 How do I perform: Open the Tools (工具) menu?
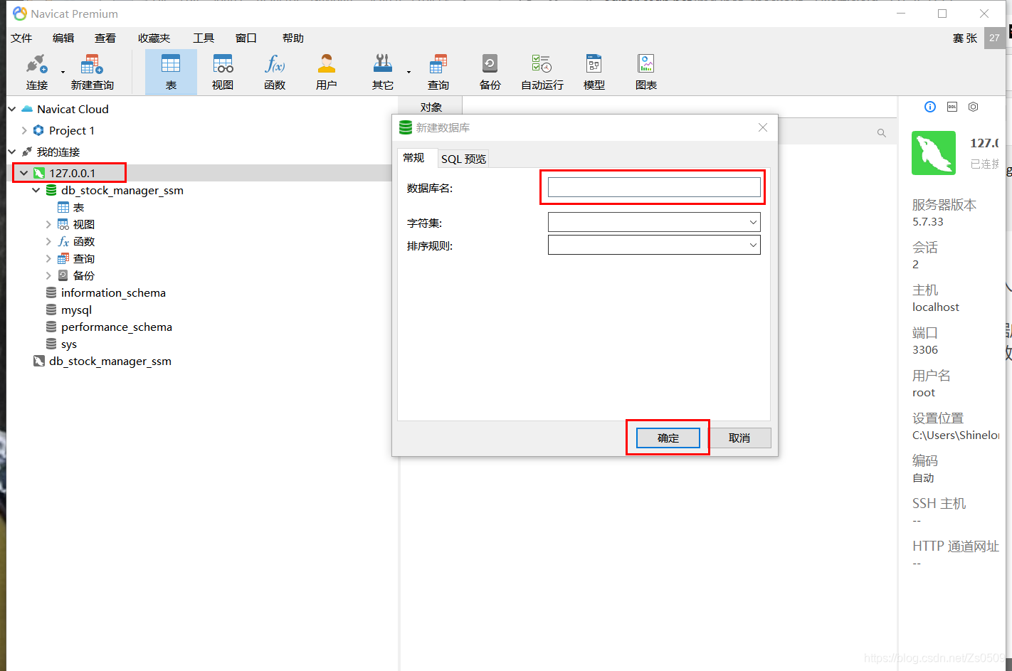click(204, 38)
